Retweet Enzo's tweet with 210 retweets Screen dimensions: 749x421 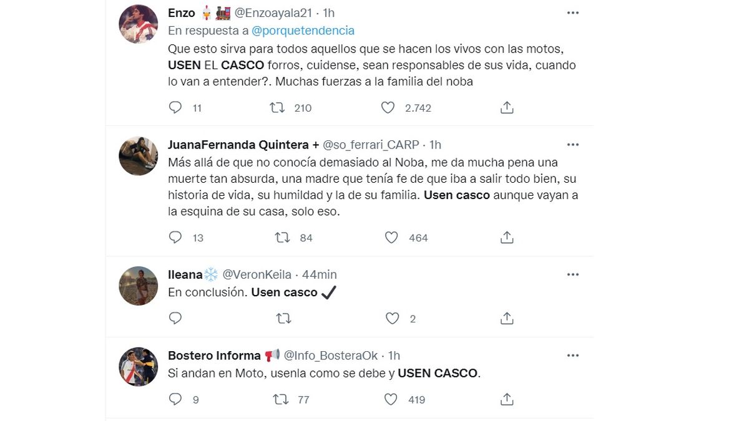pyautogui.click(x=277, y=108)
